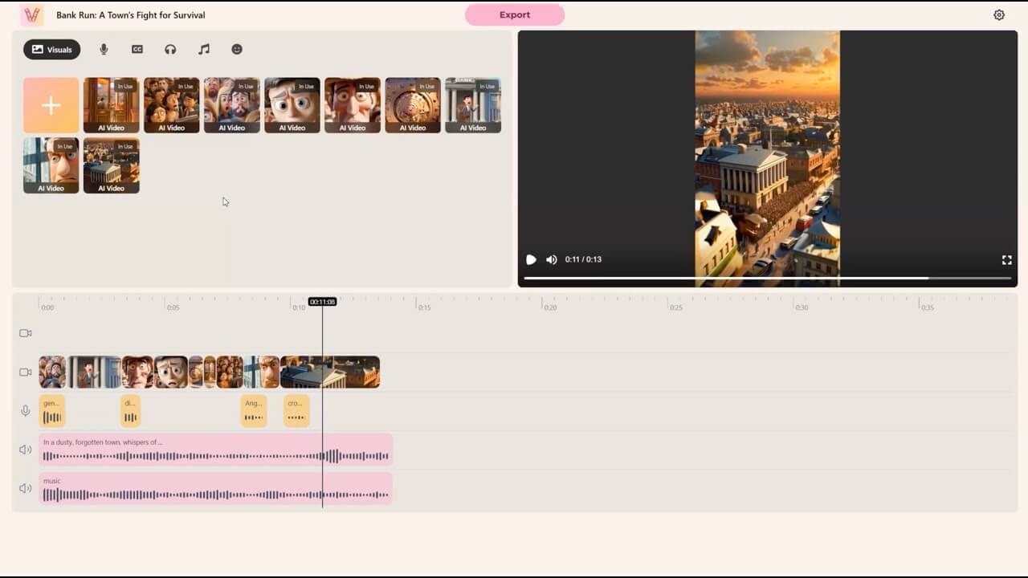
Task: Enter fullscreen in video preview
Action: coord(1006,259)
